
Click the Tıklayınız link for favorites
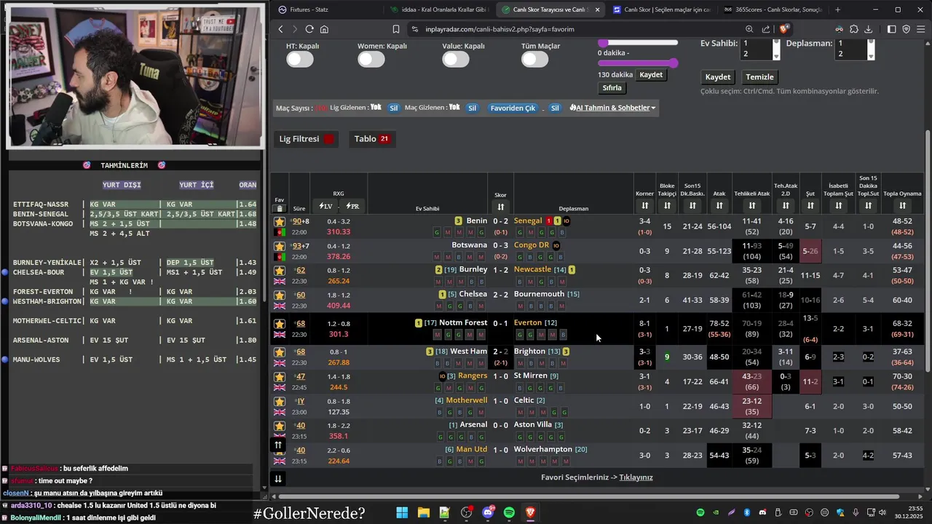click(x=636, y=477)
